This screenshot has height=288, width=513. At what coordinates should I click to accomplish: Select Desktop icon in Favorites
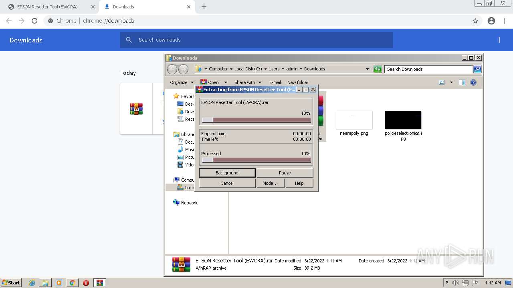point(180,104)
